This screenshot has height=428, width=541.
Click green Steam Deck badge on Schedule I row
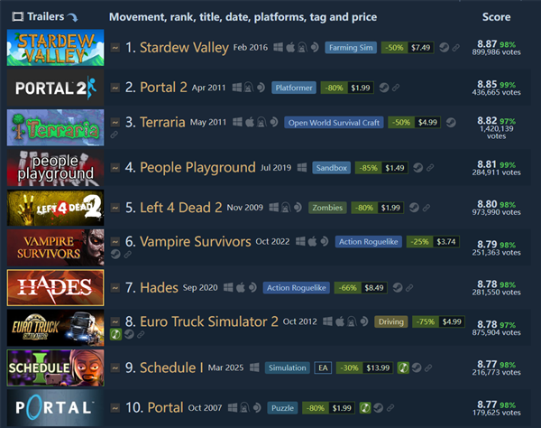(x=403, y=368)
